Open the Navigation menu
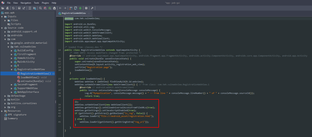This screenshot has width=312, height=137. (26, 3)
